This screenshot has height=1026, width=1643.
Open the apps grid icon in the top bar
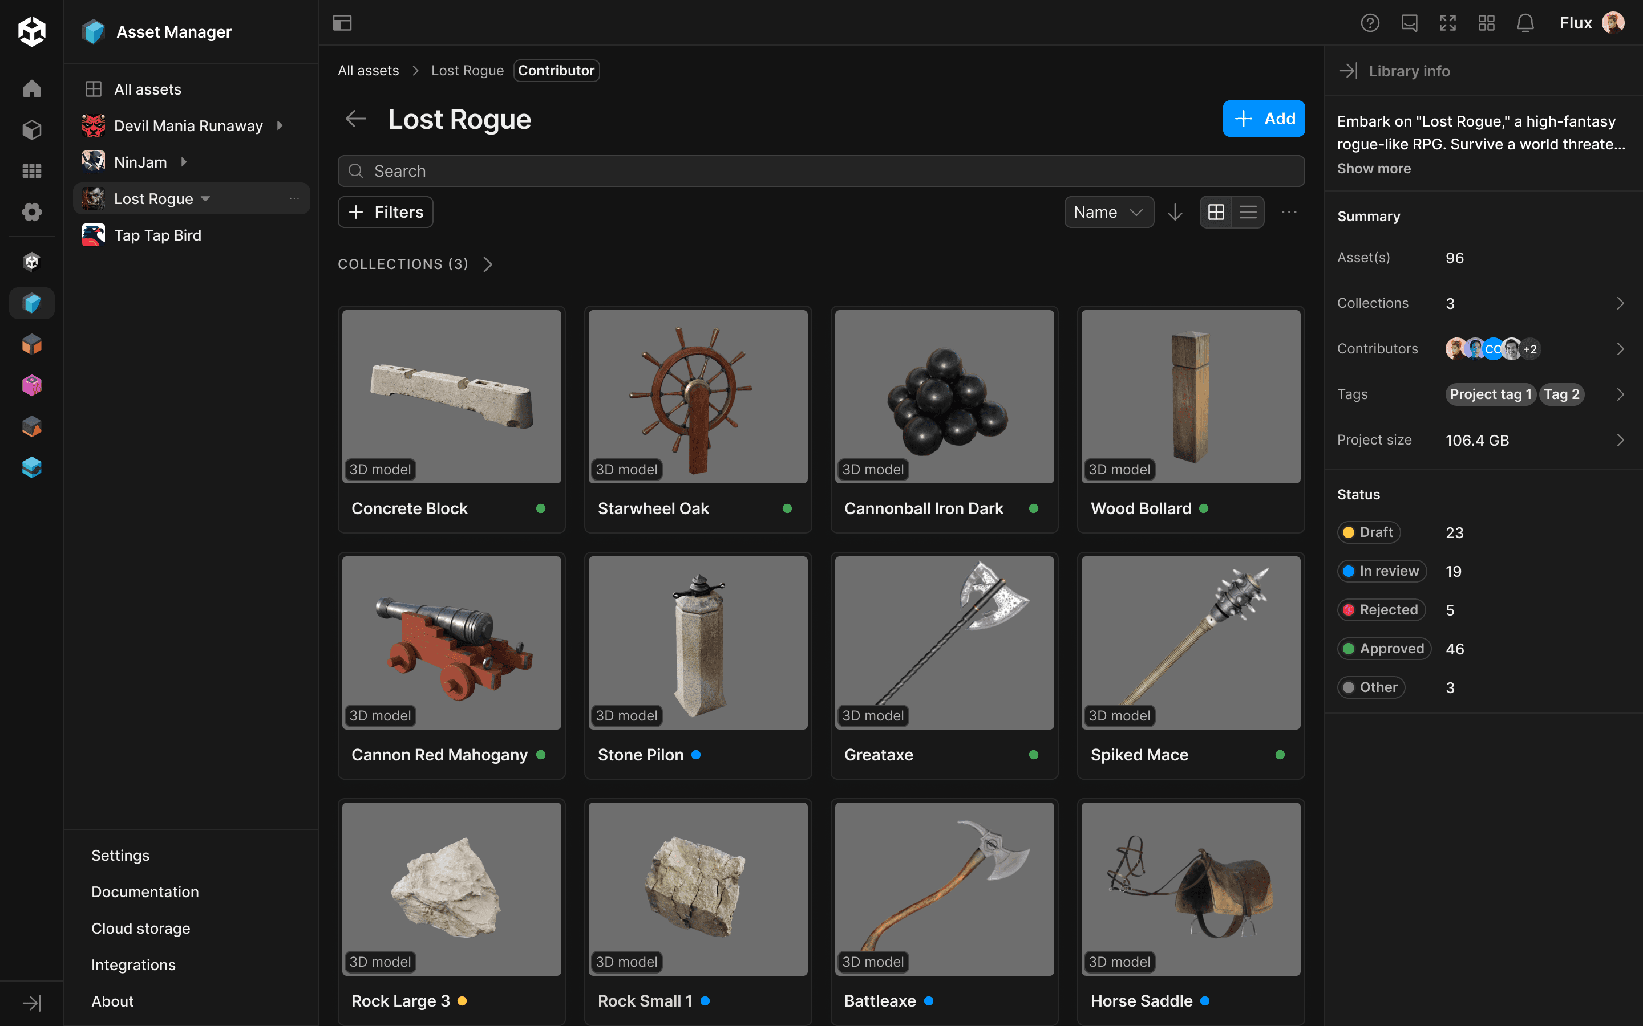click(1486, 22)
